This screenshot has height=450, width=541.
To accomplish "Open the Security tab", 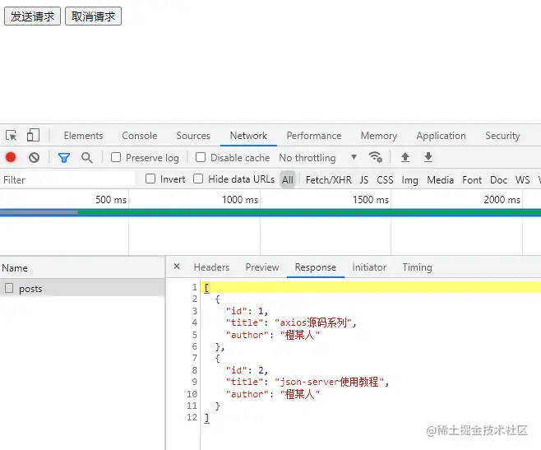I will tap(502, 136).
